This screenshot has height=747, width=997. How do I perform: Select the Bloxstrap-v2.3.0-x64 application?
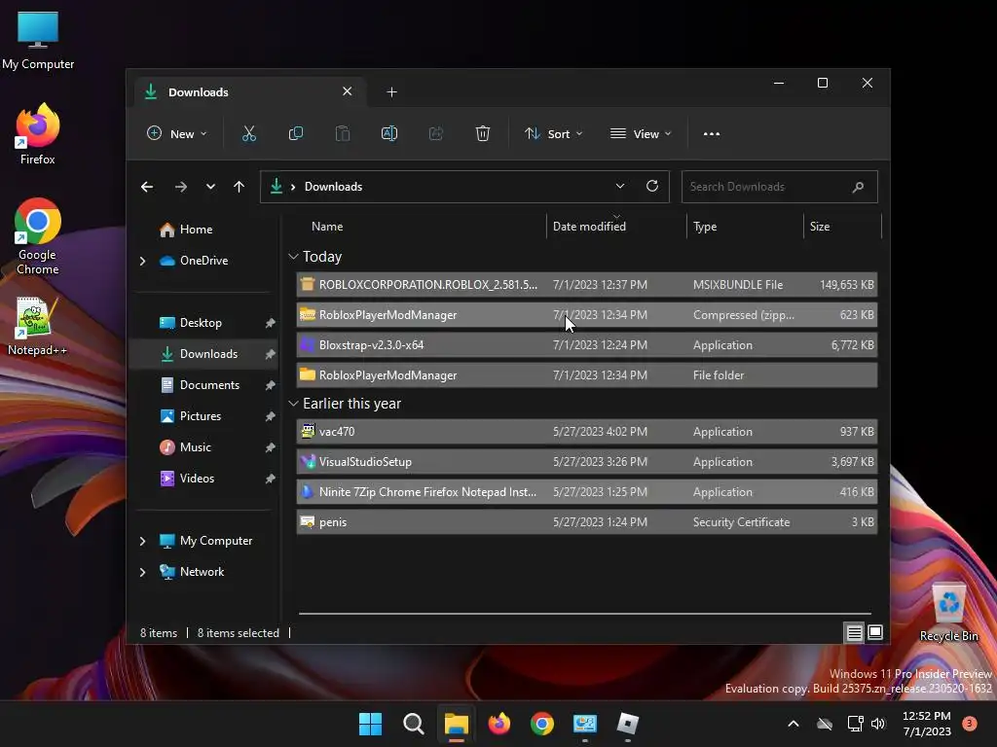click(587, 345)
